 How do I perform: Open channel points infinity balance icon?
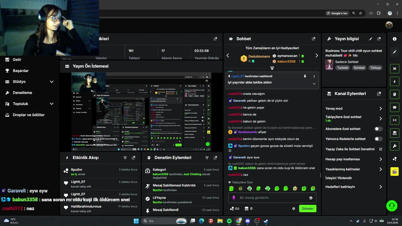(235, 208)
